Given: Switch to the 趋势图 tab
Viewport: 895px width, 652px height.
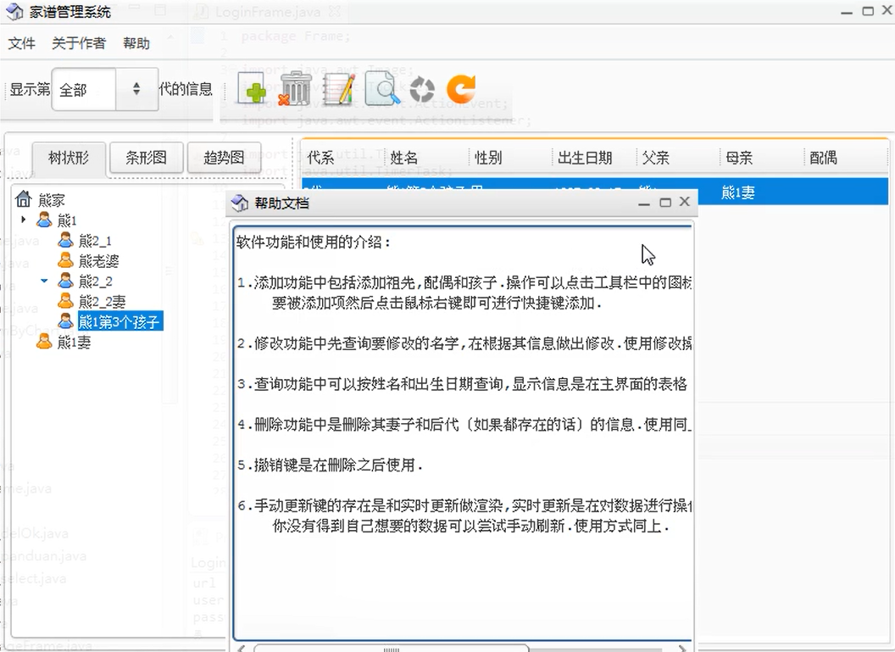Looking at the screenshot, I should [x=224, y=158].
